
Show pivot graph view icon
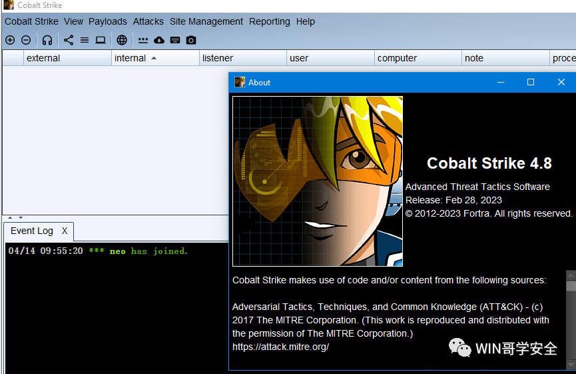[69, 40]
